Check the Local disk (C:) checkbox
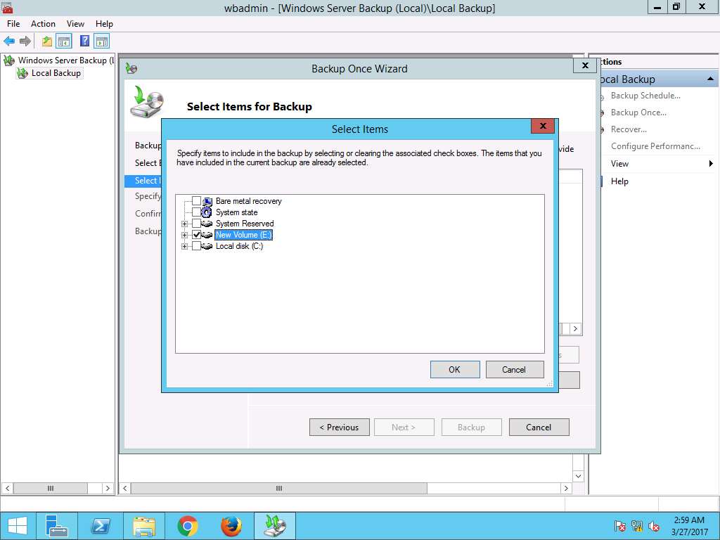 pos(197,246)
